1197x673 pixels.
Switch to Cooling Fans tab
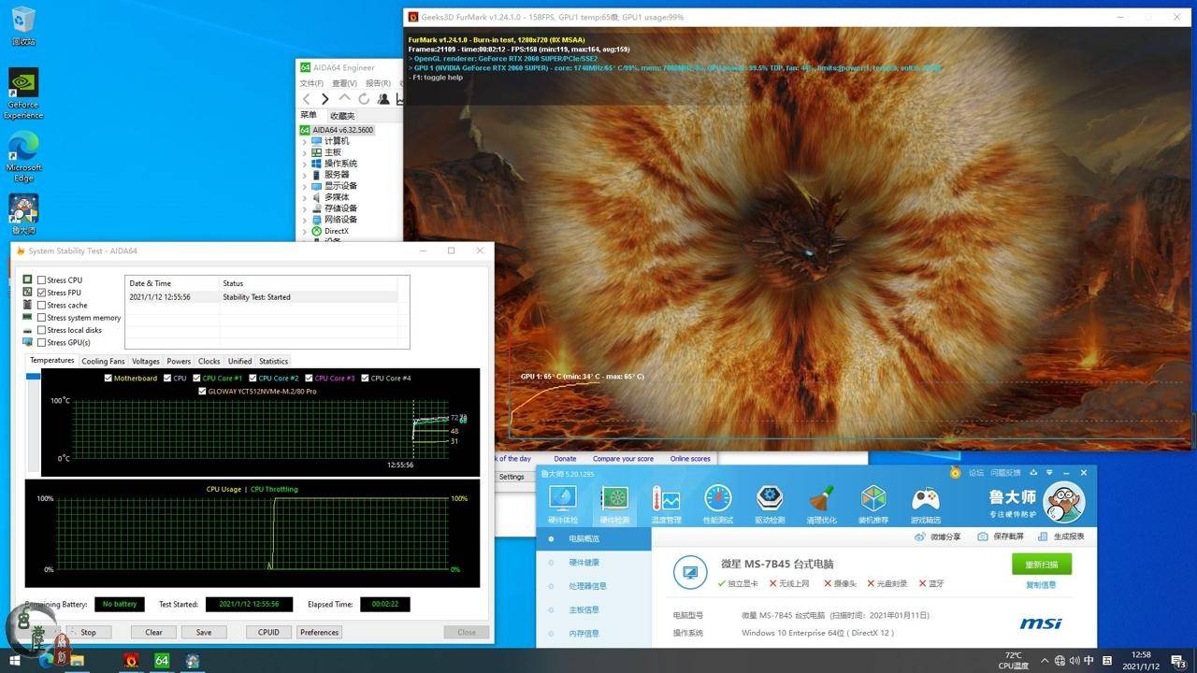tap(103, 361)
